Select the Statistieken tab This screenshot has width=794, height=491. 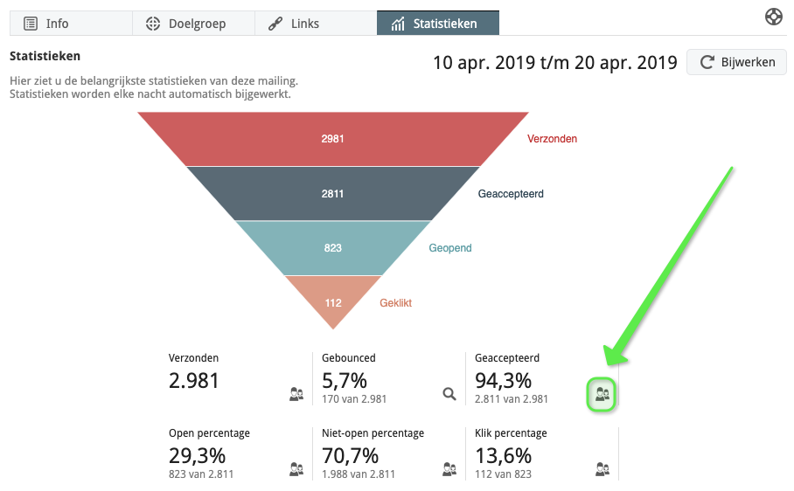tap(437, 24)
